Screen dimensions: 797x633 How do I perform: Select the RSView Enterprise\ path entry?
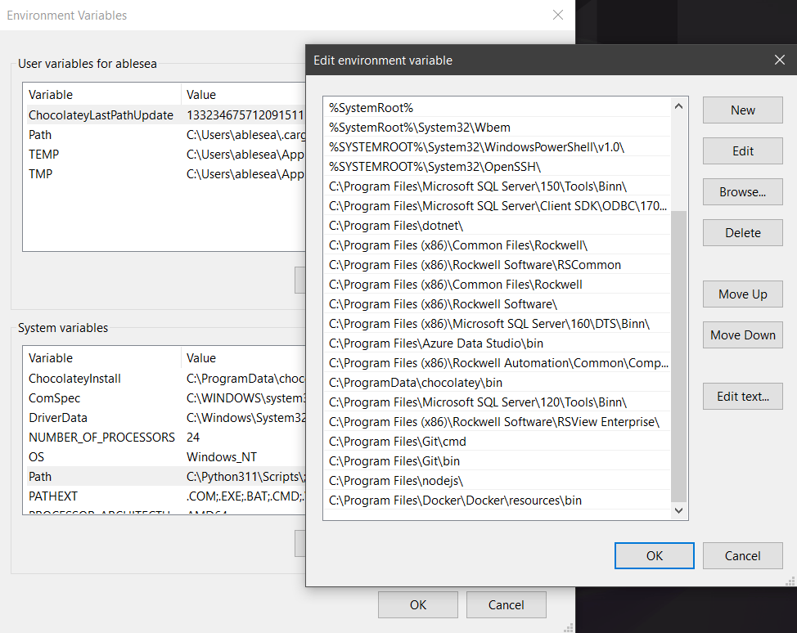click(498, 422)
